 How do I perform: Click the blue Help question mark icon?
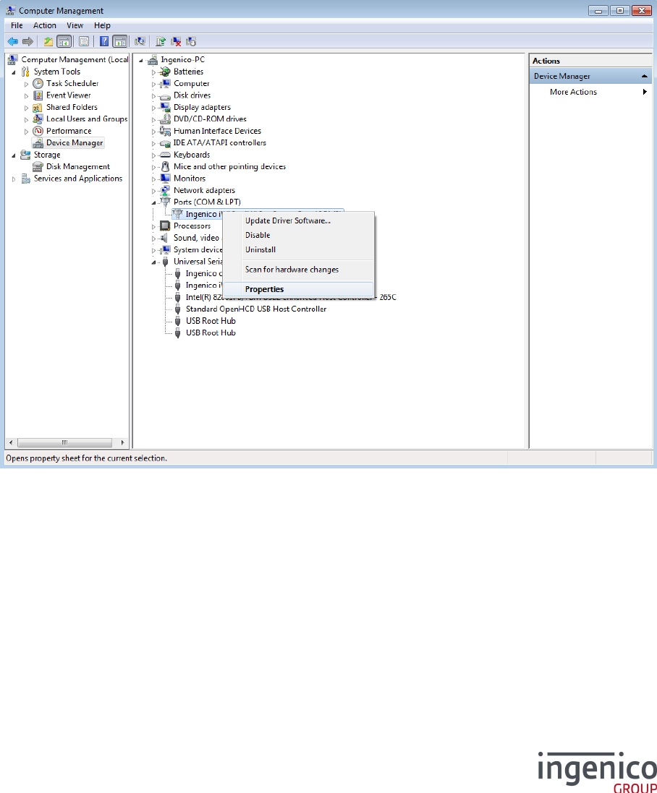coord(104,41)
